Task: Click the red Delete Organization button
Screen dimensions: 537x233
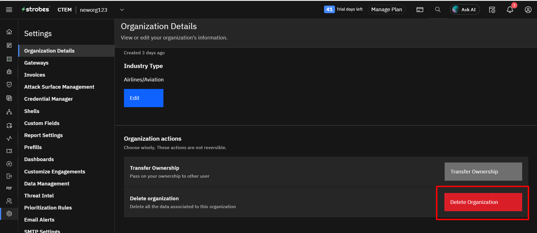Action: 483,202
